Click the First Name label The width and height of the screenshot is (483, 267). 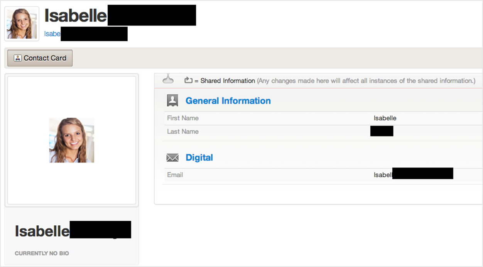click(183, 118)
